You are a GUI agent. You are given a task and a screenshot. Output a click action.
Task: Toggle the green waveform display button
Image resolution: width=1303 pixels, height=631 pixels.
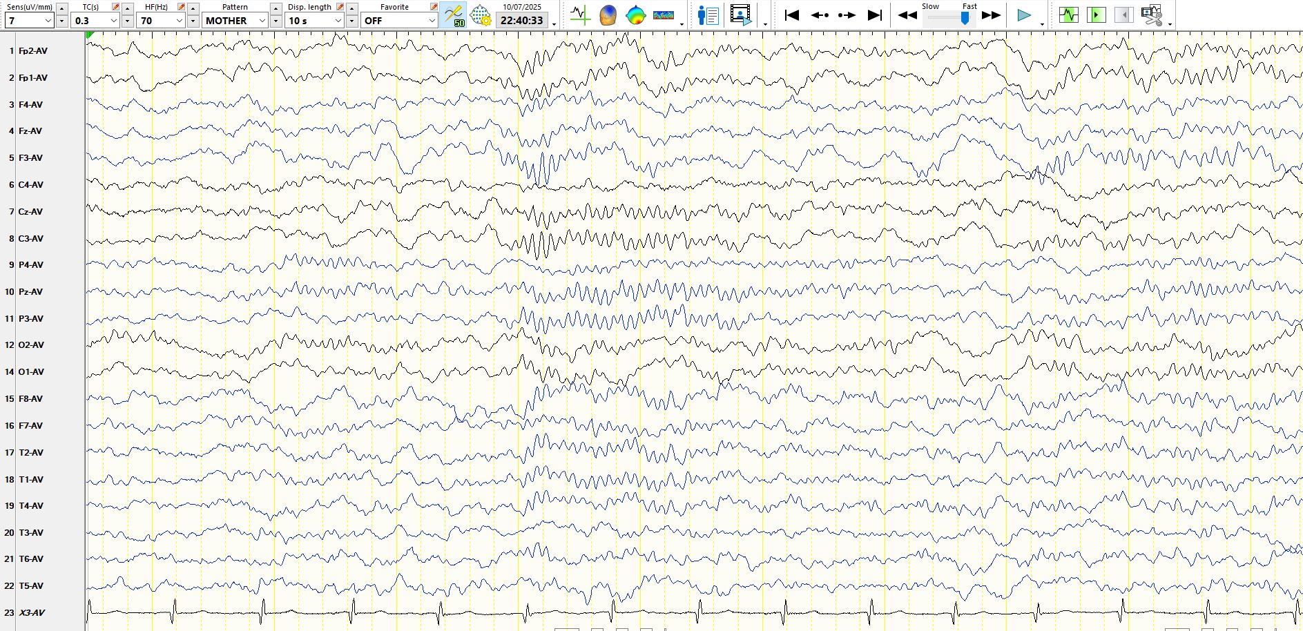1068,15
